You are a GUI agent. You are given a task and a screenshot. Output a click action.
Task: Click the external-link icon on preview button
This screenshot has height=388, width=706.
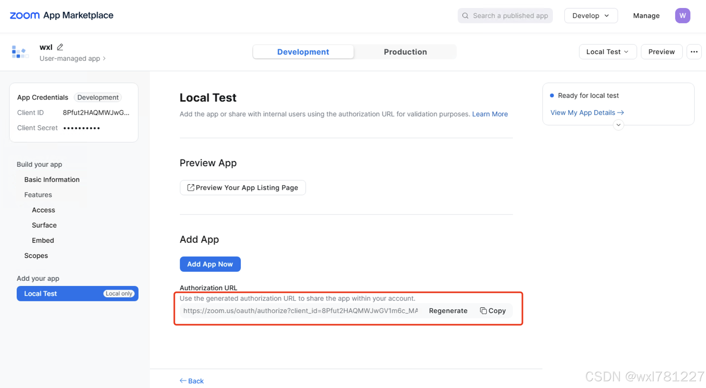coord(190,187)
